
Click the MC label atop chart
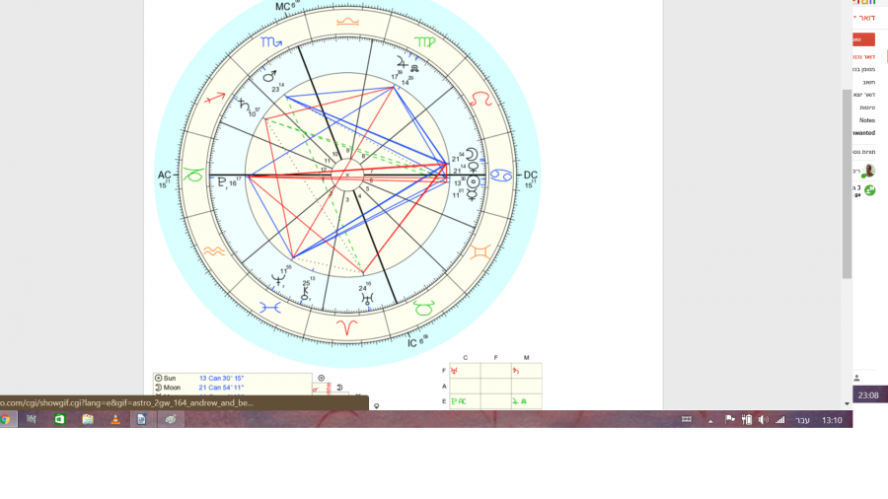coord(283,7)
